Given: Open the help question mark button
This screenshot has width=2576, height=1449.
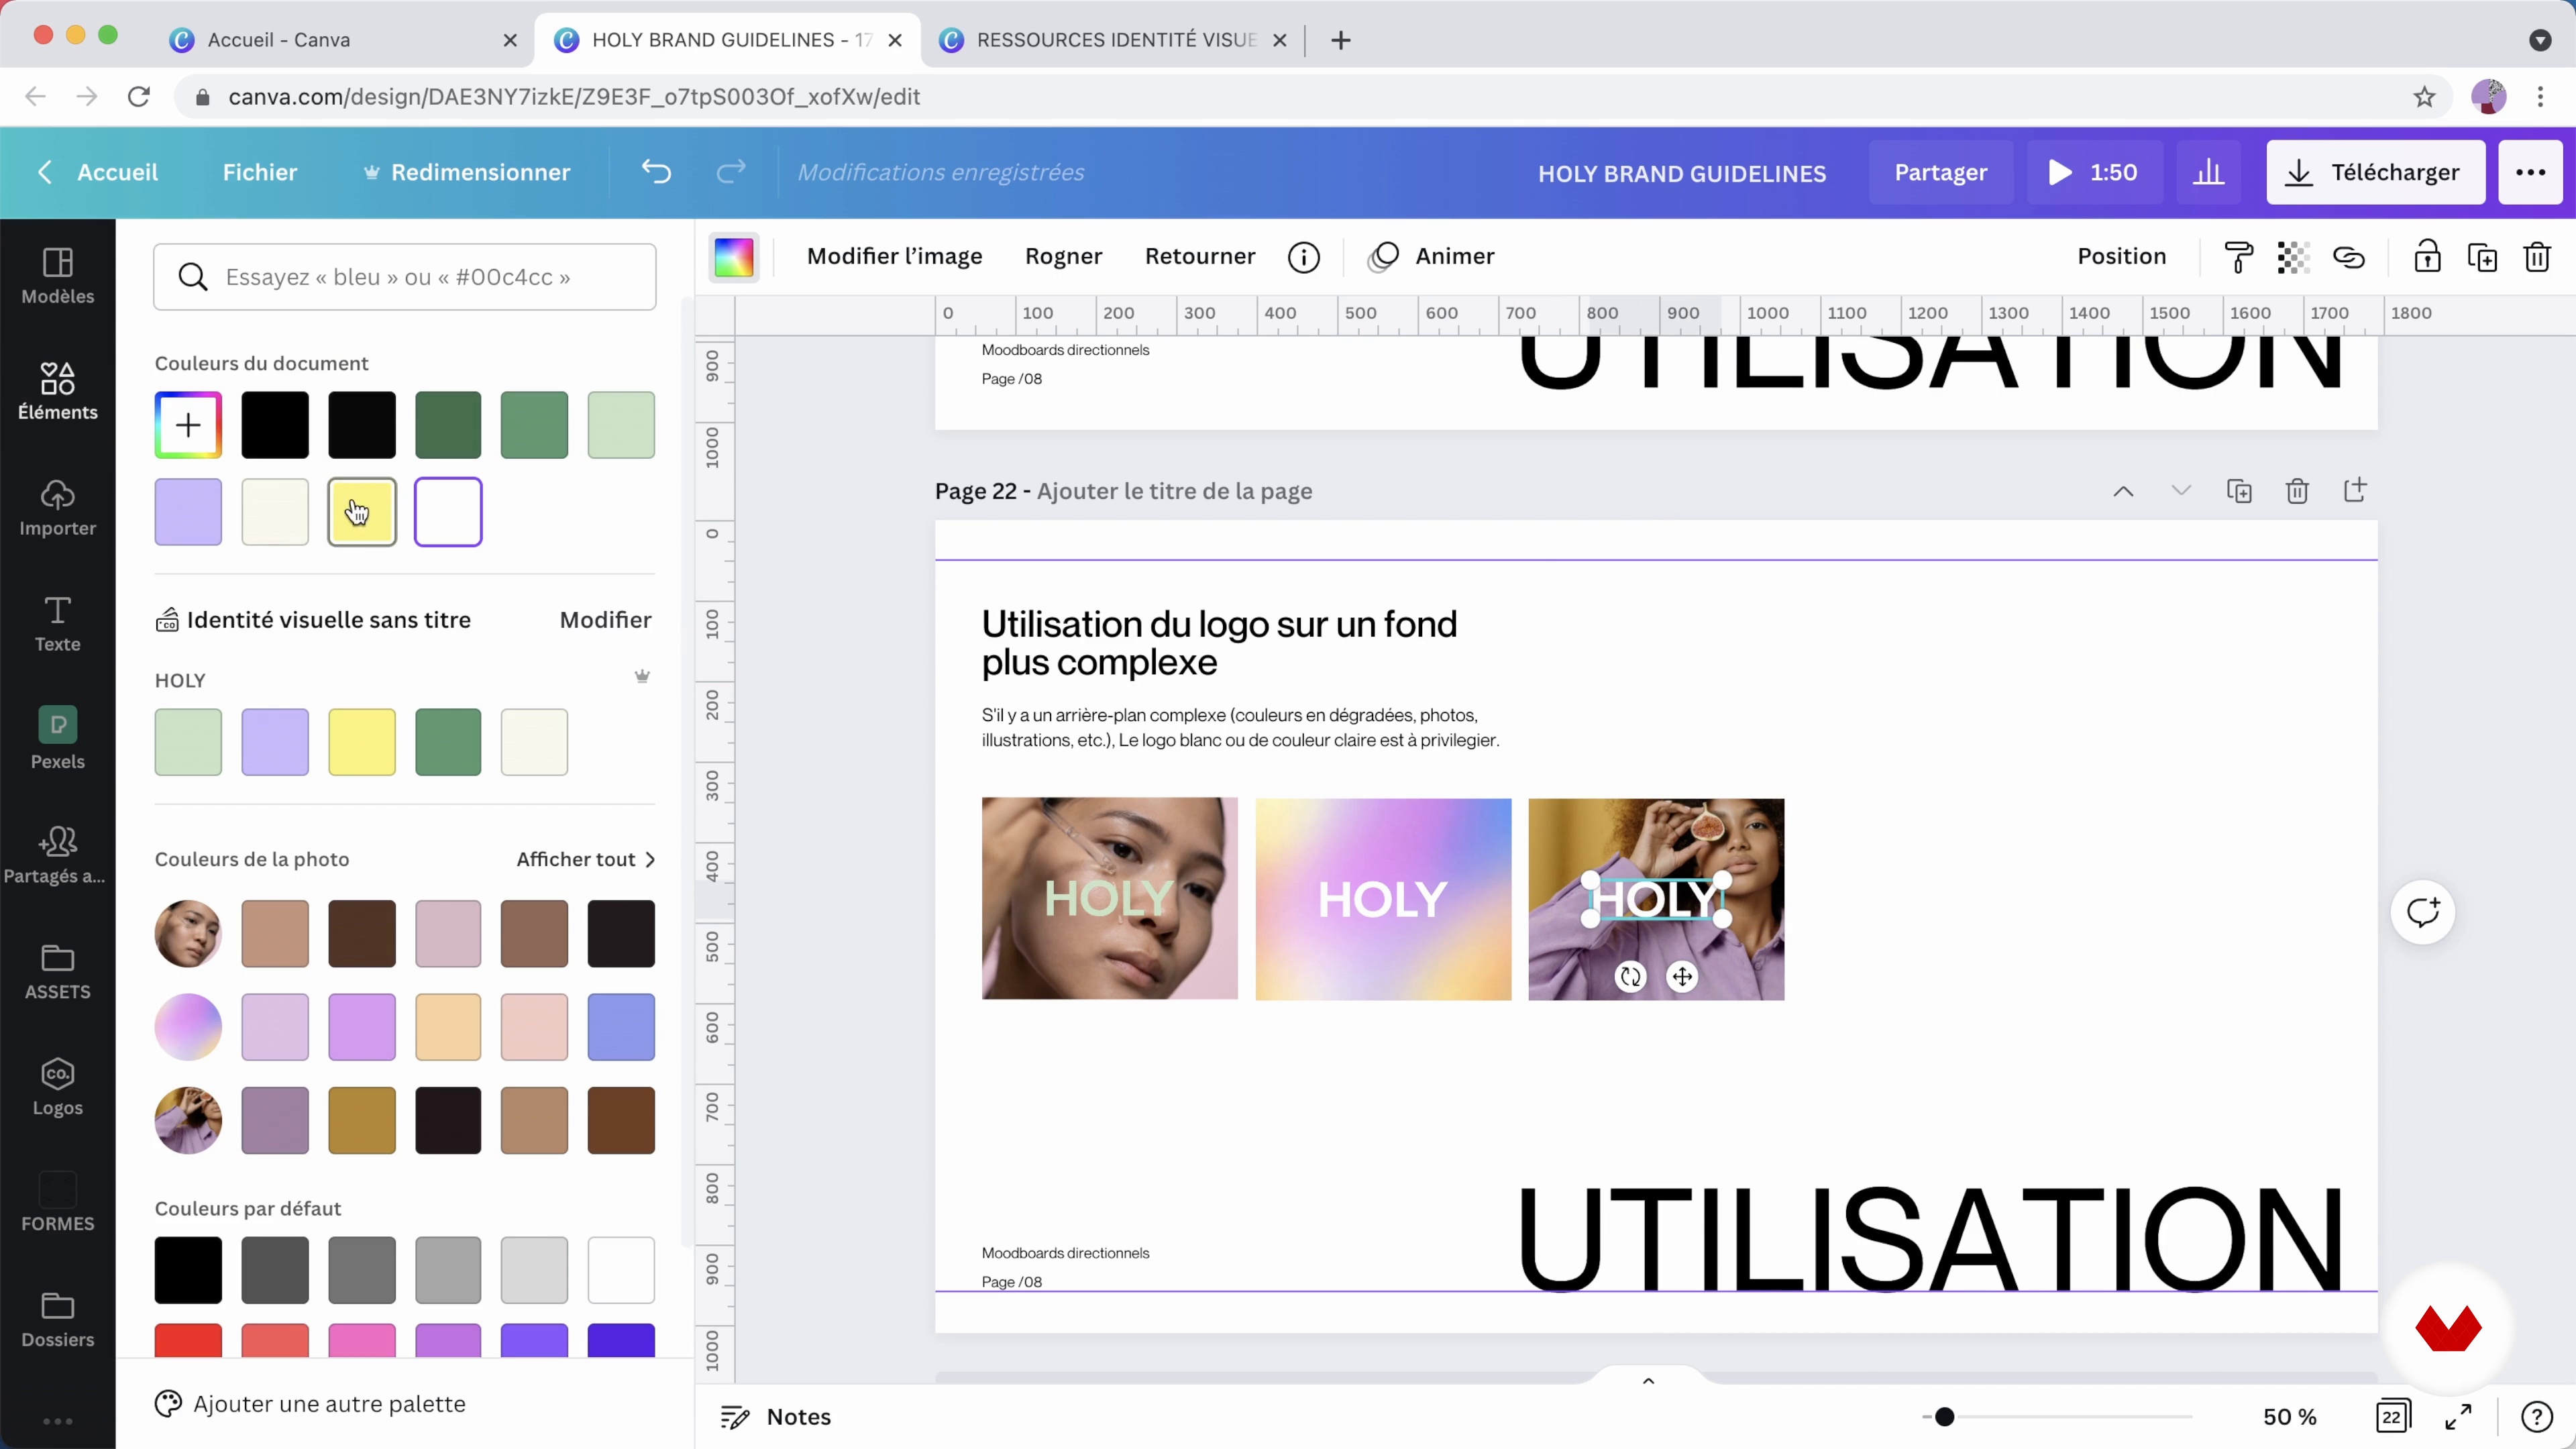Looking at the screenshot, I should (2537, 1417).
